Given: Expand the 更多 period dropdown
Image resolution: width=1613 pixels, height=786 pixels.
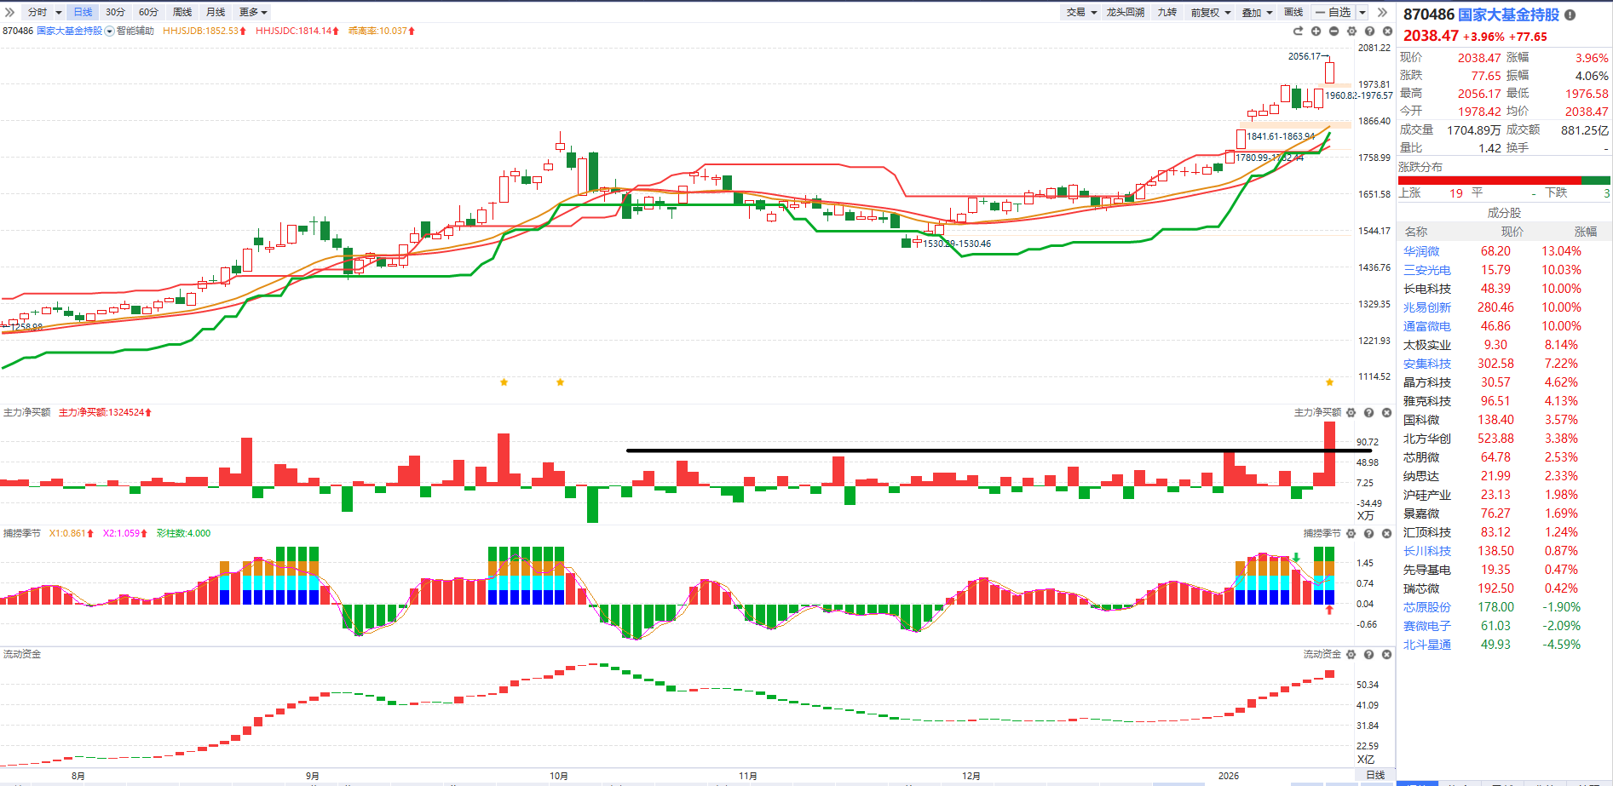Looking at the screenshot, I should (x=253, y=12).
